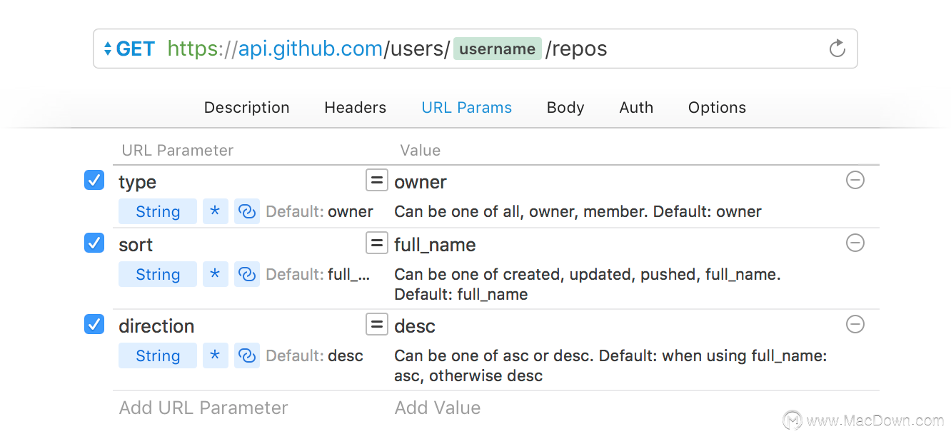Edit the owner value field
This screenshot has width=951, height=434.
tap(421, 182)
